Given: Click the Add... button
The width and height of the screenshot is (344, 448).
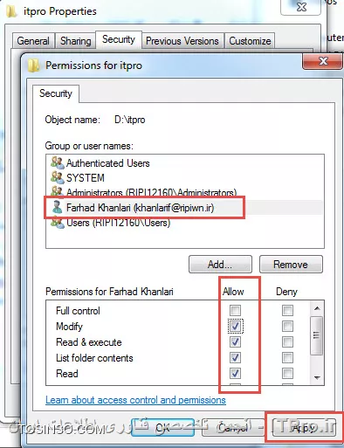Looking at the screenshot, I should click(x=220, y=265).
